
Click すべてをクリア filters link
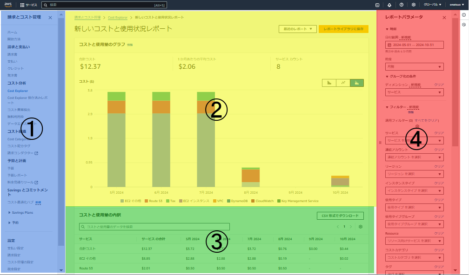426,120
